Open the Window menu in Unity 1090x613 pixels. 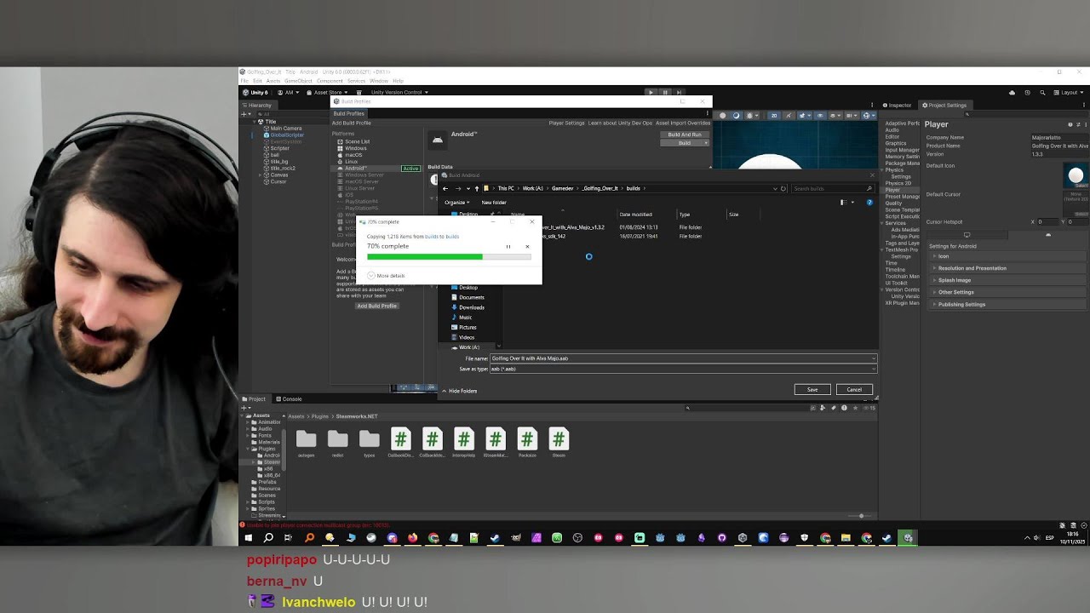click(x=379, y=81)
